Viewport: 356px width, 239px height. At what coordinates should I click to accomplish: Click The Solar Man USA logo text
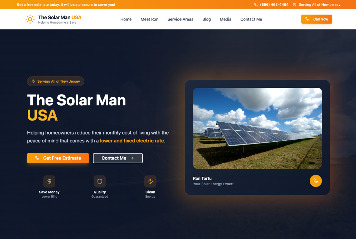[x=60, y=17]
